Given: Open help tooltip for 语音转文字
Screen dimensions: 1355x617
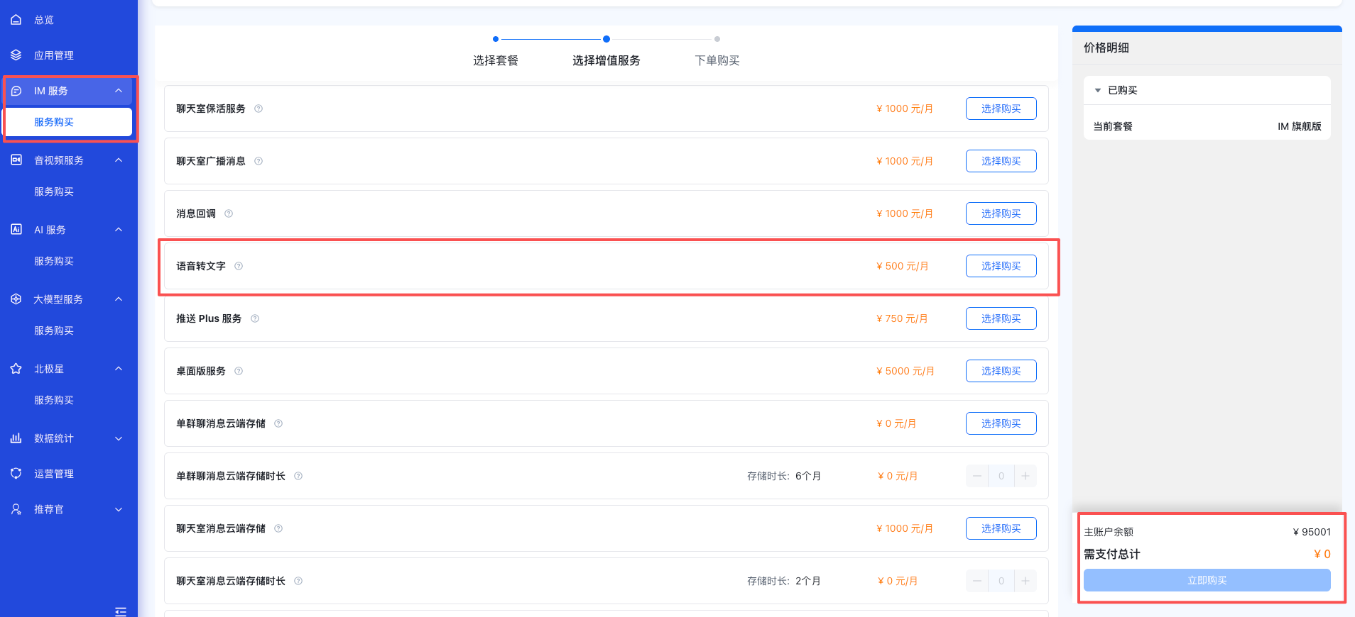Looking at the screenshot, I should coord(239,266).
